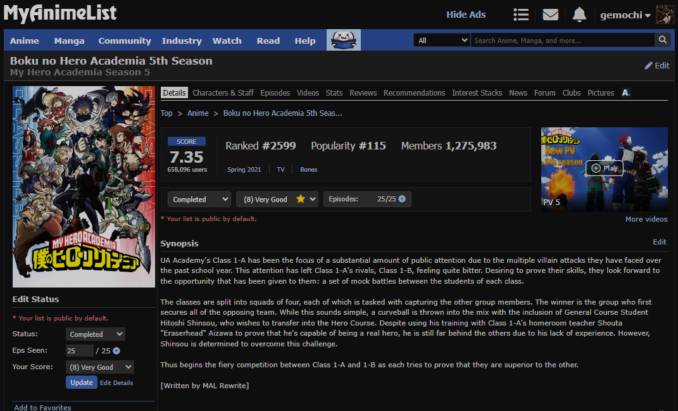Open the Help navigation menu
Image resolution: width=678 pixels, height=411 pixels.
pos(305,41)
